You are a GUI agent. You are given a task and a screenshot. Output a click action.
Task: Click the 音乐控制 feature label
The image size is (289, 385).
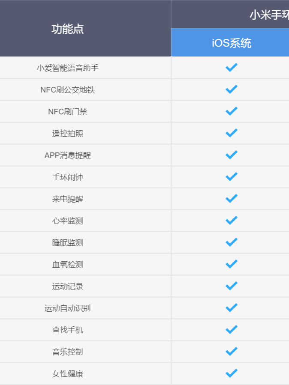click(x=68, y=352)
